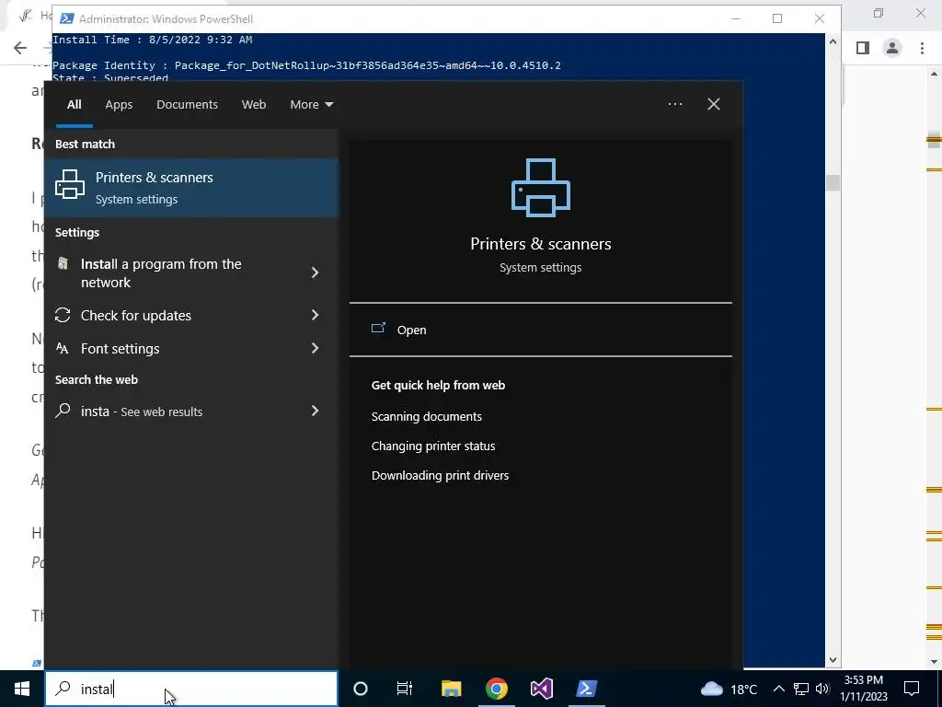Viewport: 942px width, 707px height.
Task: Open the Windows Start menu
Action: (x=22, y=689)
